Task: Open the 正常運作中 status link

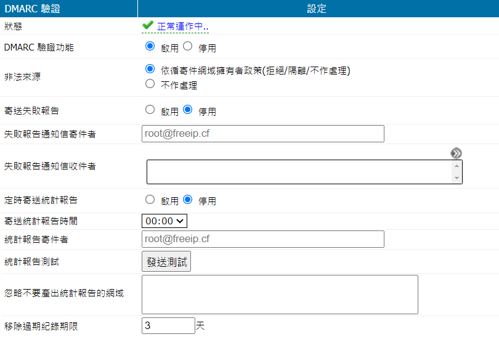Action: click(183, 26)
